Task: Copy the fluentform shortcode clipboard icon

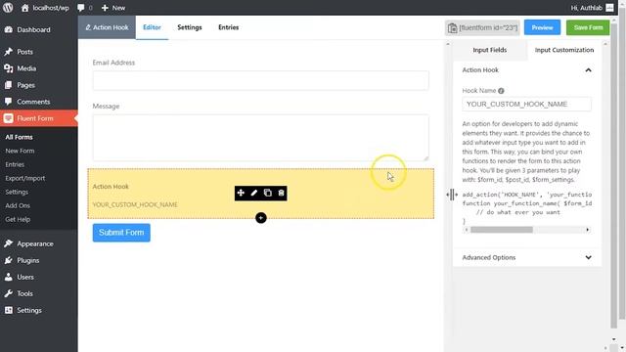Action: [x=452, y=28]
